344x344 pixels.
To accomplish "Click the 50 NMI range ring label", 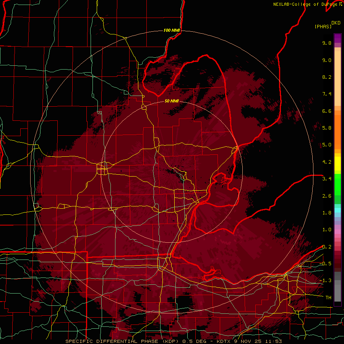I will [x=172, y=101].
